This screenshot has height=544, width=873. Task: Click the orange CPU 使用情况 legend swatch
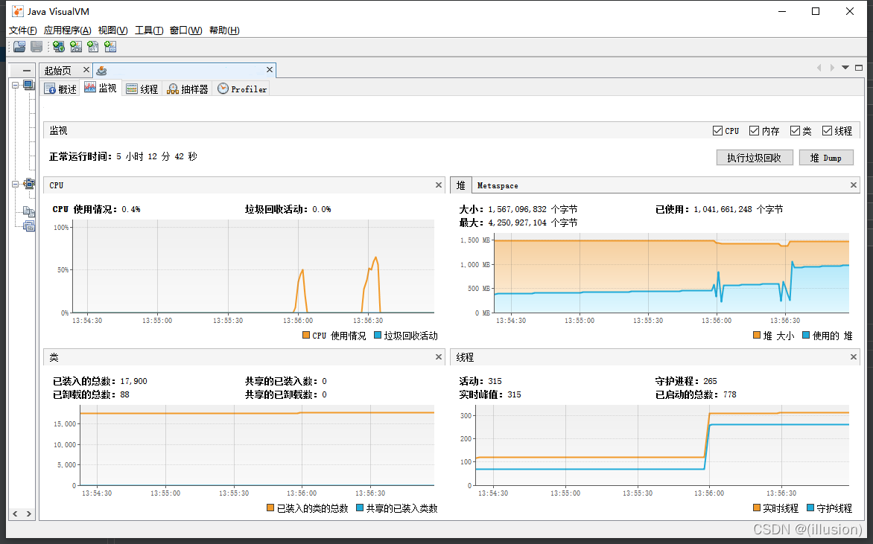(306, 336)
